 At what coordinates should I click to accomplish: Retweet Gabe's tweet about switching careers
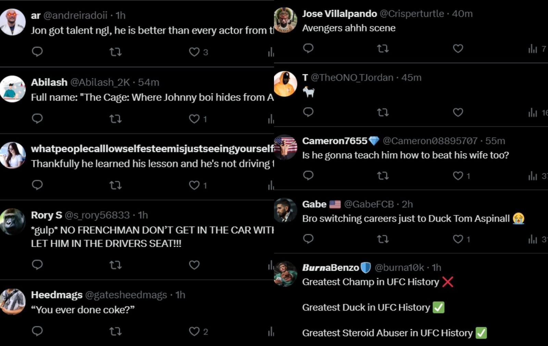coord(383,239)
